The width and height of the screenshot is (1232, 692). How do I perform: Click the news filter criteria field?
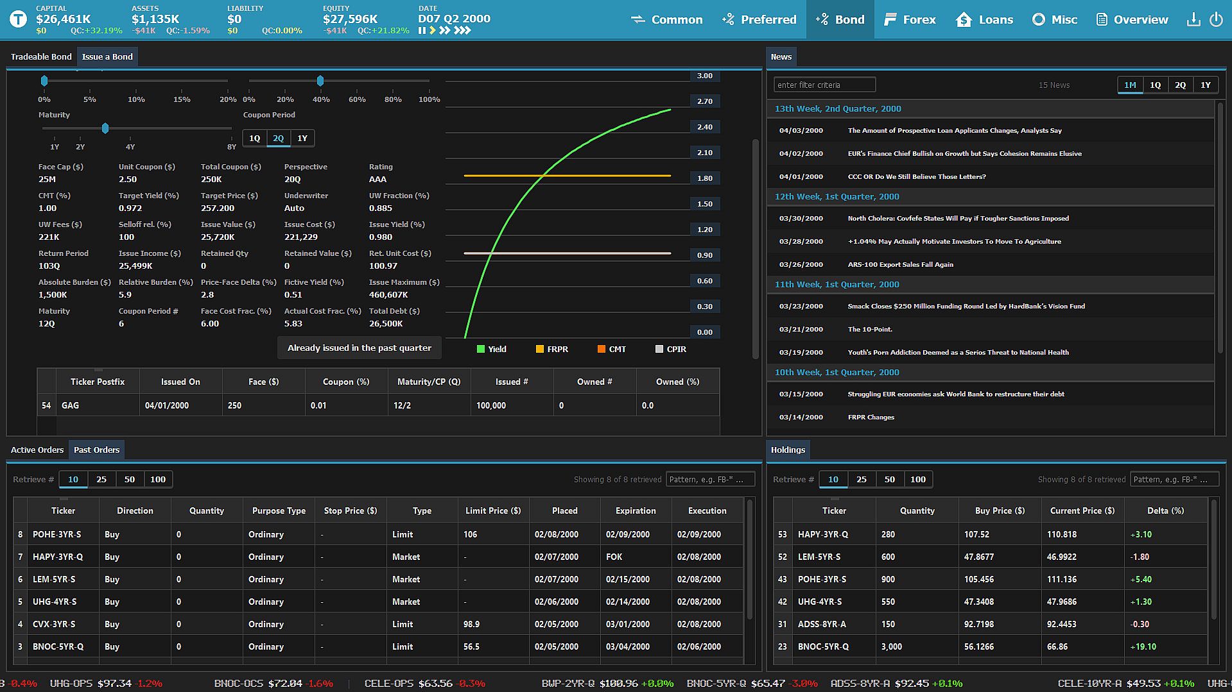tap(824, 85)
